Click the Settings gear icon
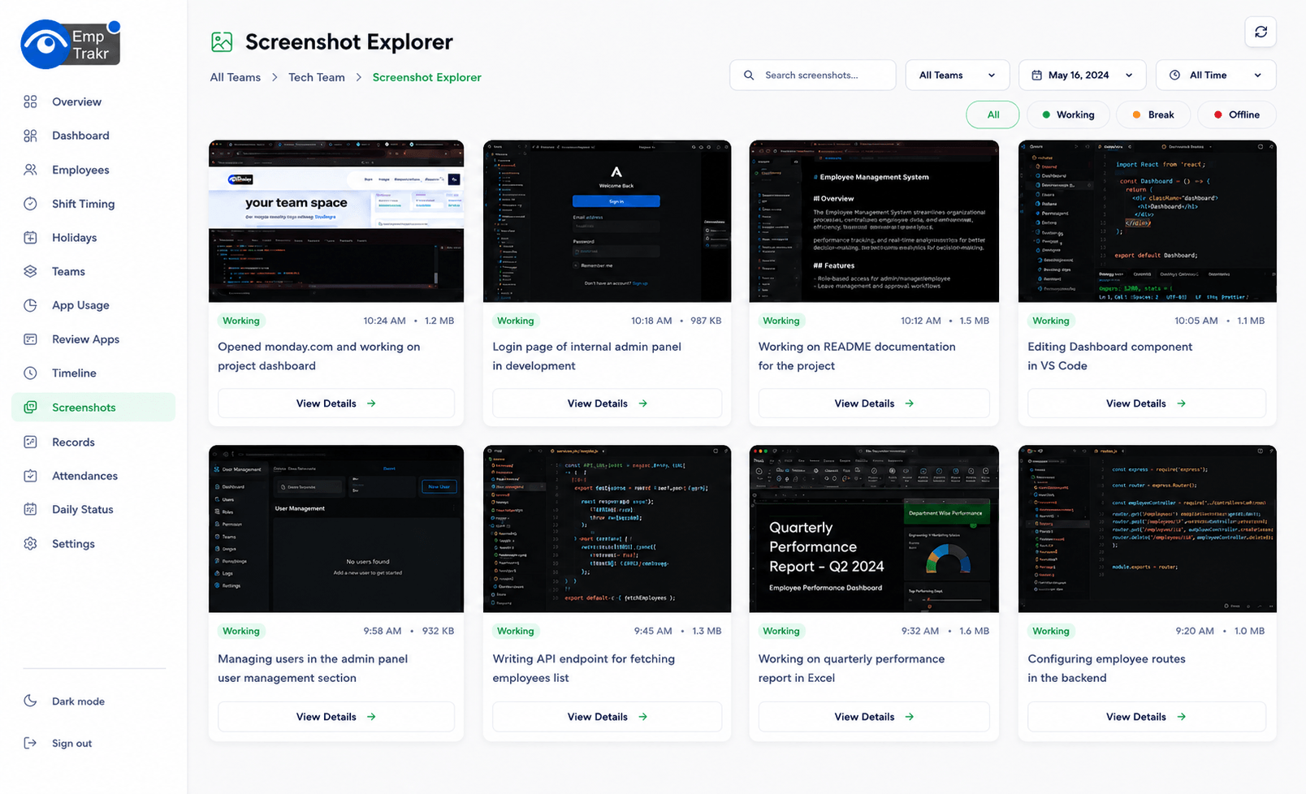The height and width of the screenshot is (794, 1306). [x=30, y=544]
